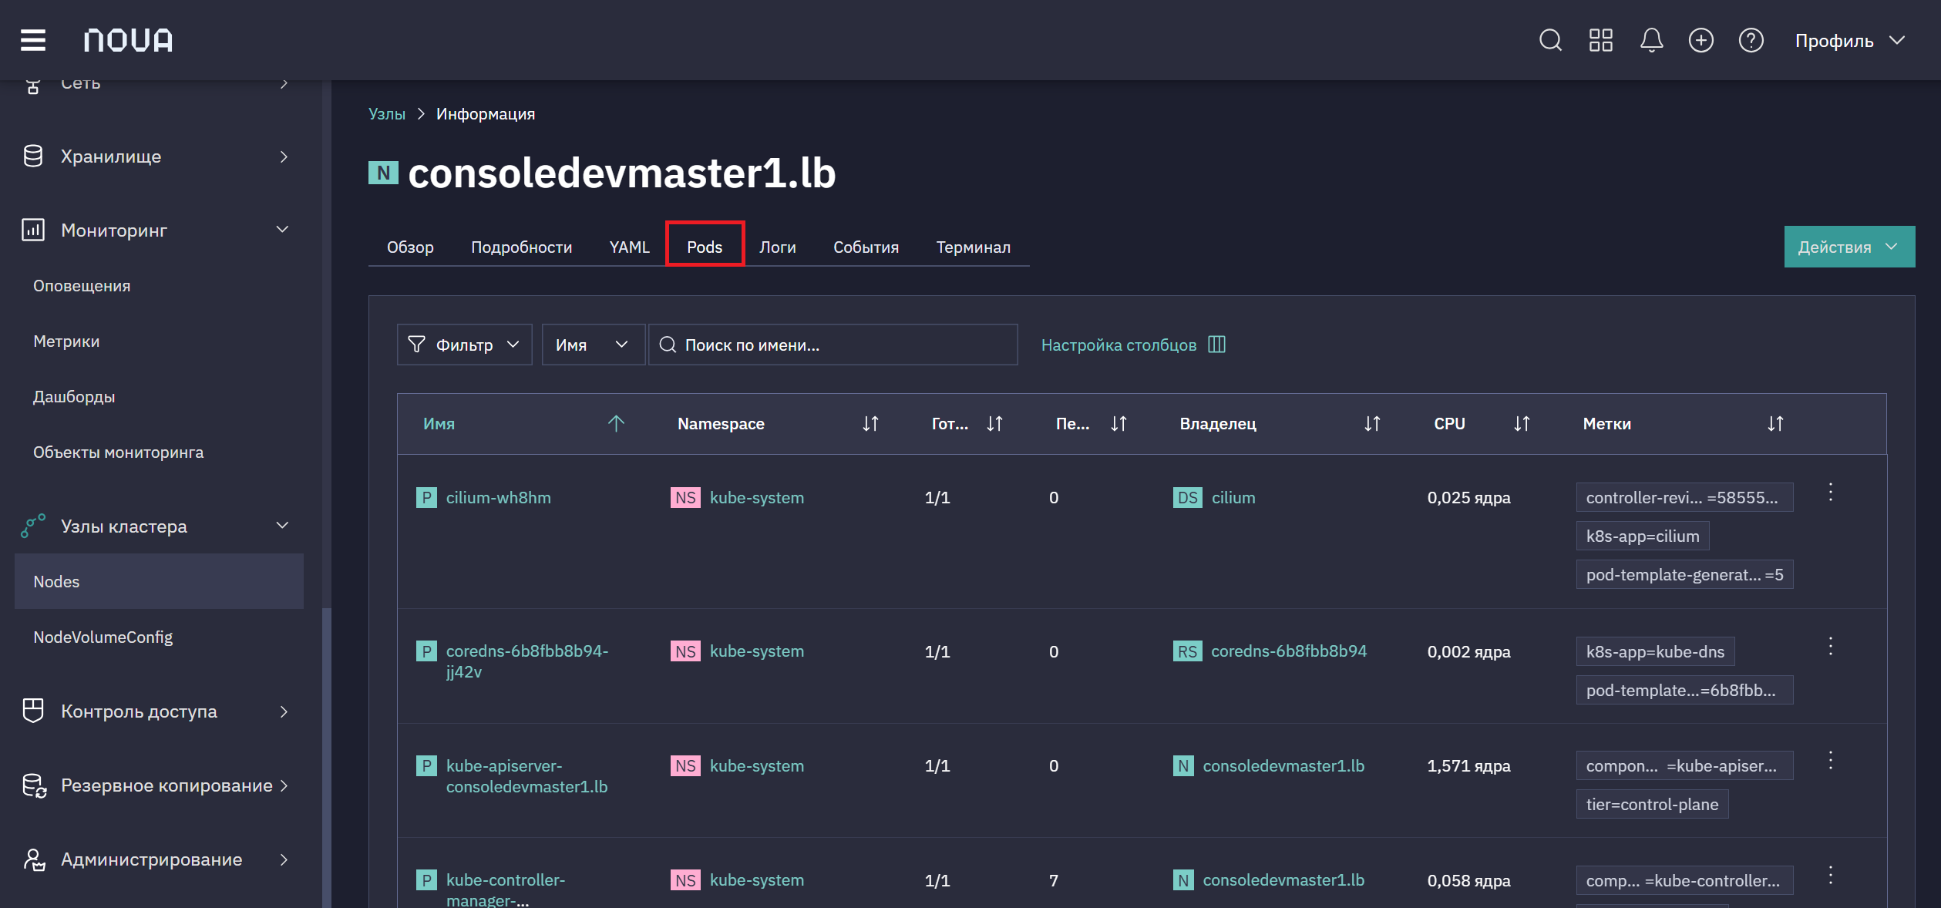This screenshot has height=908, width=1941.
Task: Switch to Pods tab
Action: coord(705,247)
